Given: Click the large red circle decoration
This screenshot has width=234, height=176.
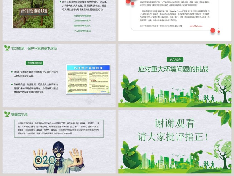Looking at the screenshot, I should pos(213,30).
